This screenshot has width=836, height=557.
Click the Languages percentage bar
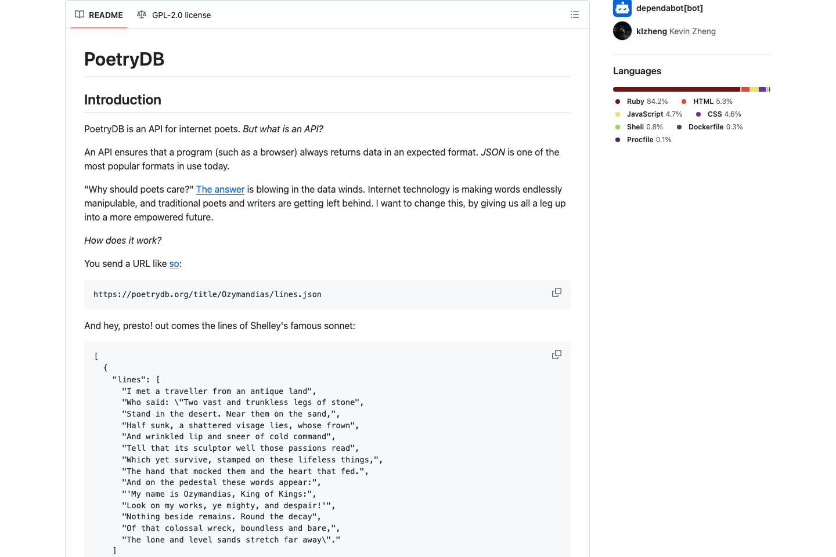click(x=691, y=89)
